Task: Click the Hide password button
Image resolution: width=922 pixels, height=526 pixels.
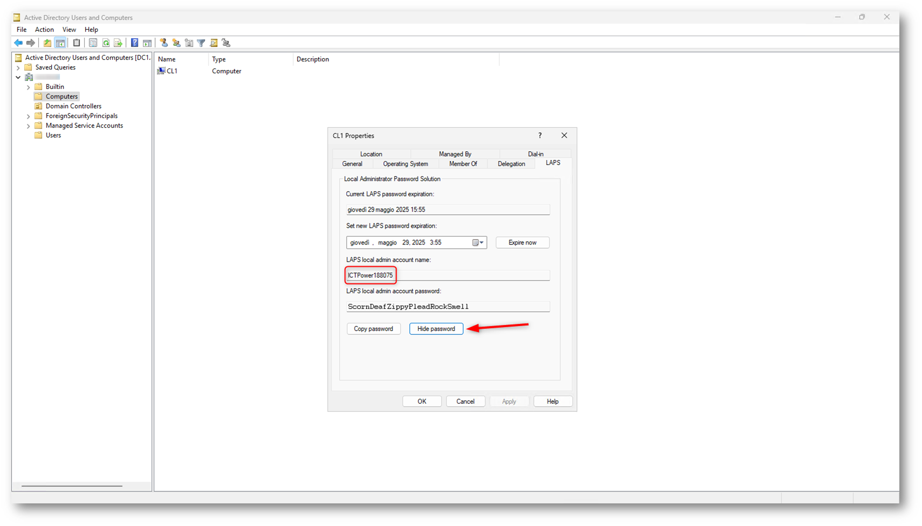Action: click(436, 329)
